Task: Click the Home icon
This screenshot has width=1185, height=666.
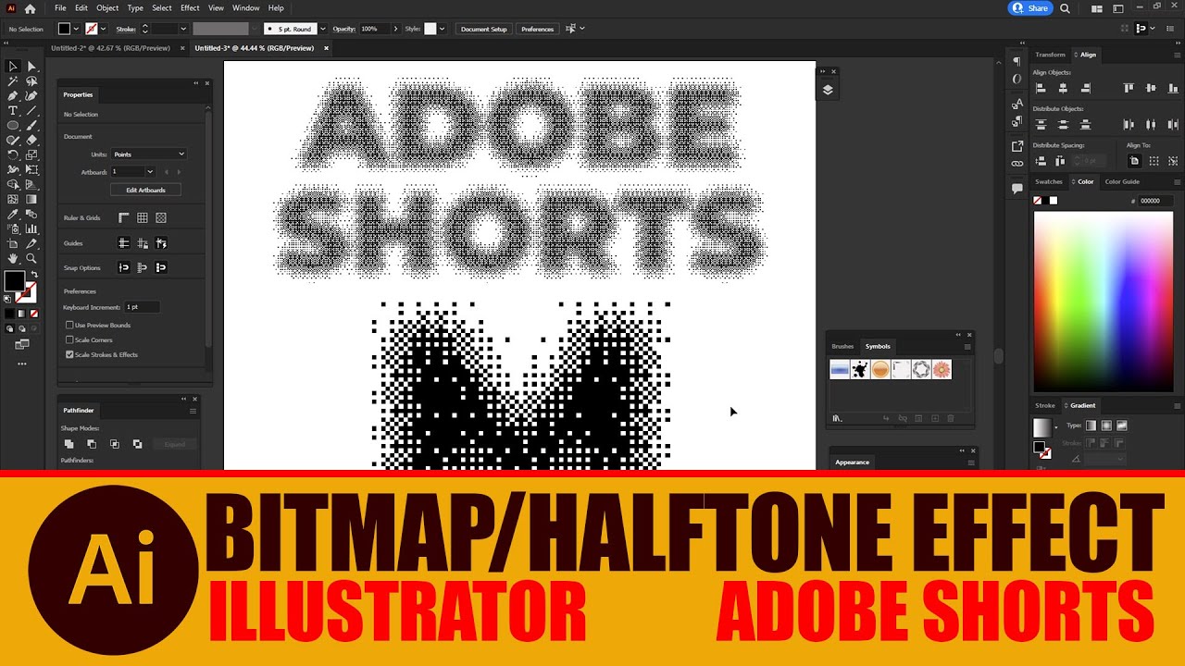Action: [30, 8]
